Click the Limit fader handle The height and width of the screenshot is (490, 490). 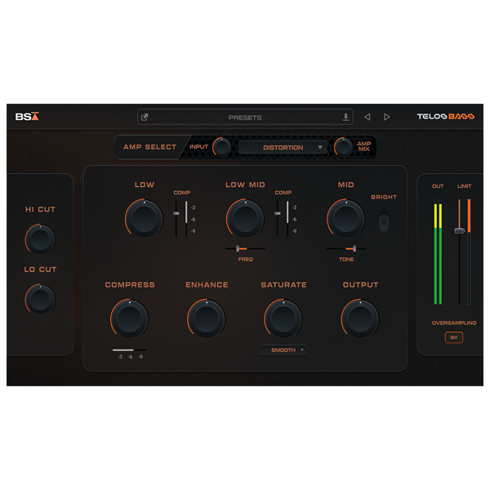(460, 231)
